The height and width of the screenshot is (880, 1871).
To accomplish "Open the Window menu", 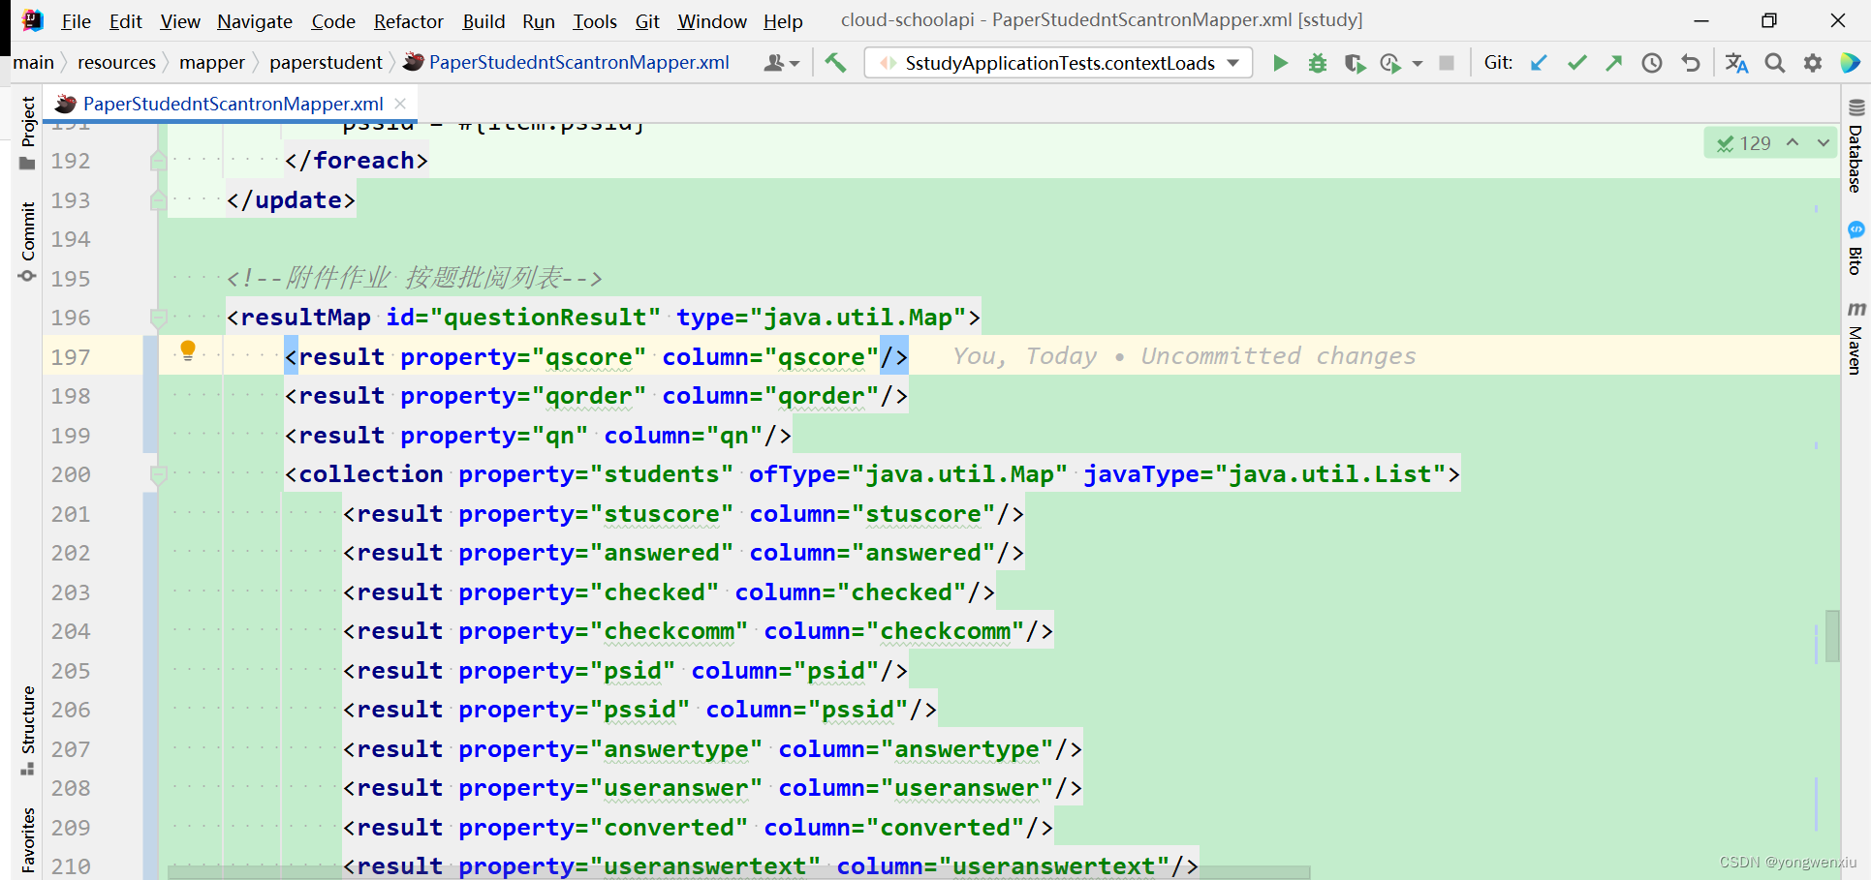I will click(x=712, y=21).
